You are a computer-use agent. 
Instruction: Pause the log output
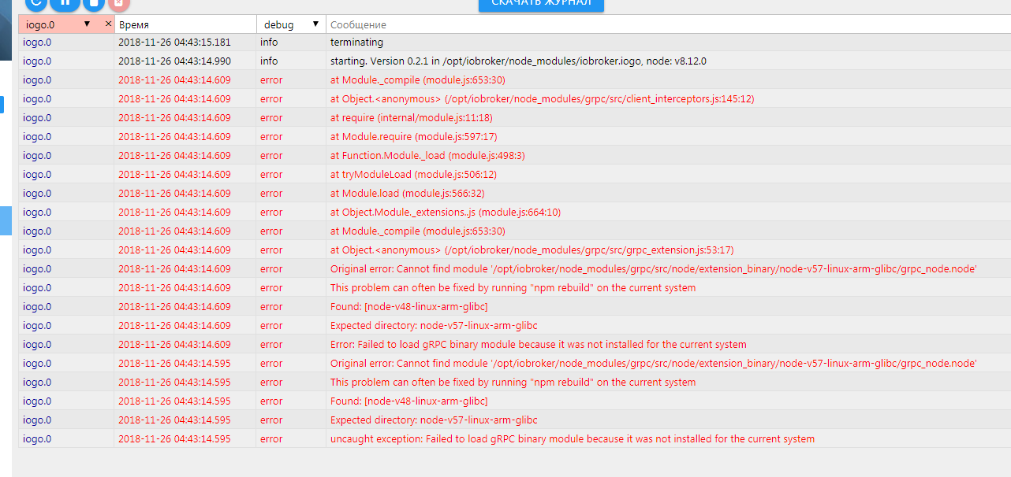point(65,3)
